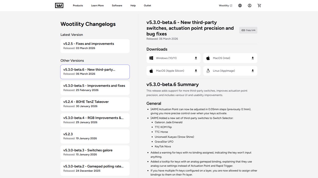318x178 pixels.
Task: Open v5.3.0-beta.2 Gamepad polling rate changelog
Action: point(95,168)
